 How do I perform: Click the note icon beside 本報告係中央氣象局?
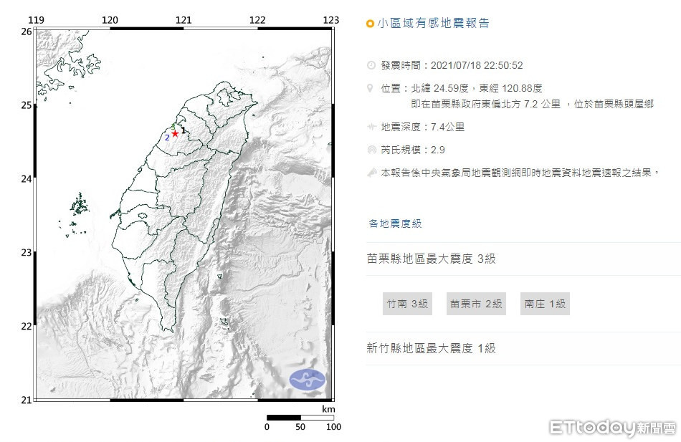pos(371,173)
